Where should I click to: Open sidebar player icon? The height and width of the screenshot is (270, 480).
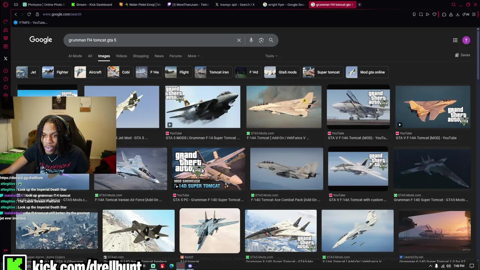(x=6, y=71)
